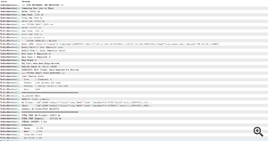The height and width of the screenshot is (141, 268).
Task: Click the Message column header
Action: [x=26, y=1]
